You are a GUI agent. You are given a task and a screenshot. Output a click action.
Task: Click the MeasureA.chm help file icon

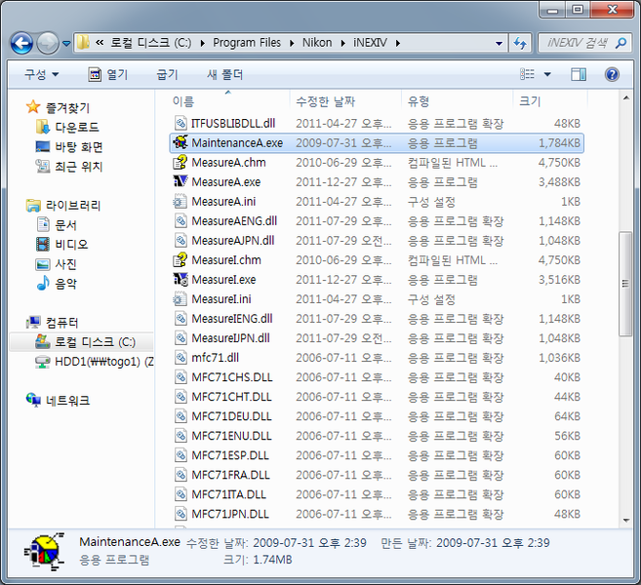tap(180, 162)
